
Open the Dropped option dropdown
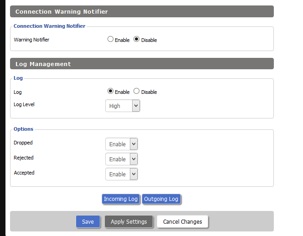pos(122,144)
